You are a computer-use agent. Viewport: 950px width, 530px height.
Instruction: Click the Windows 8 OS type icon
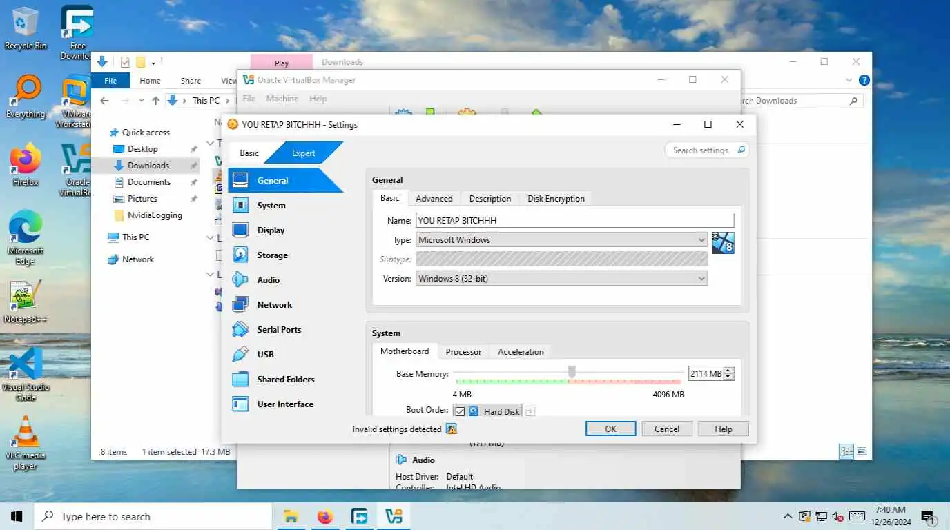(723, 242)
